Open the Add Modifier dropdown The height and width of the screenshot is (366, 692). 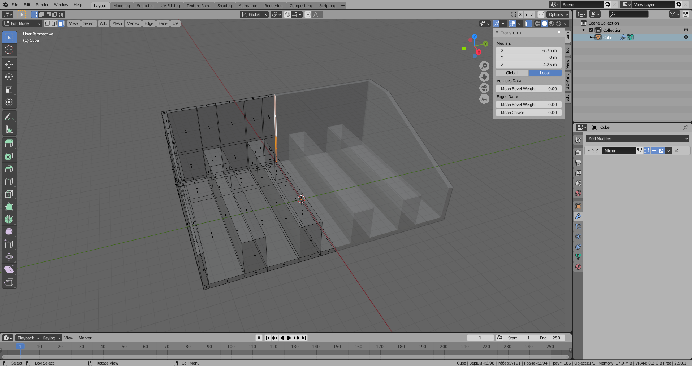[x=637, y=138]
